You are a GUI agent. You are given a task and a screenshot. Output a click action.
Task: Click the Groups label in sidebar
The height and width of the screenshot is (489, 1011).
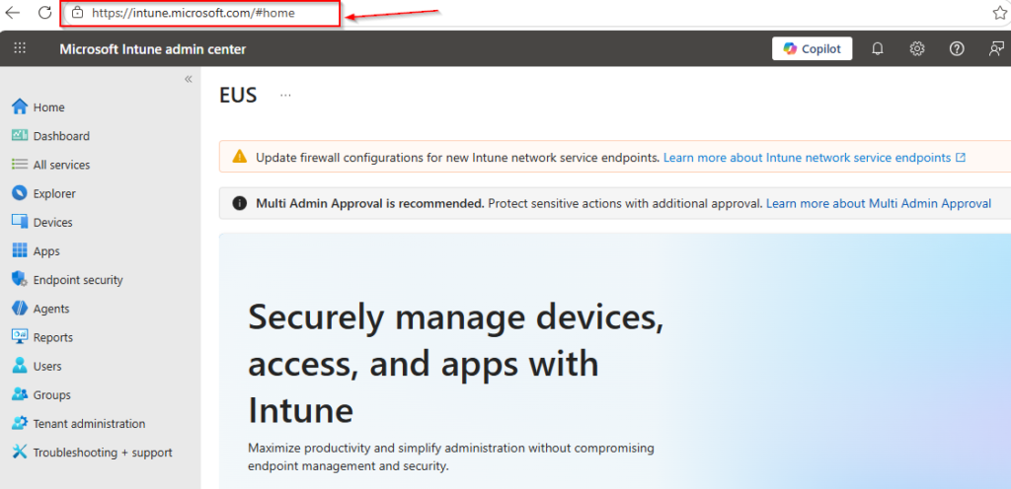[x=51, y=395]
